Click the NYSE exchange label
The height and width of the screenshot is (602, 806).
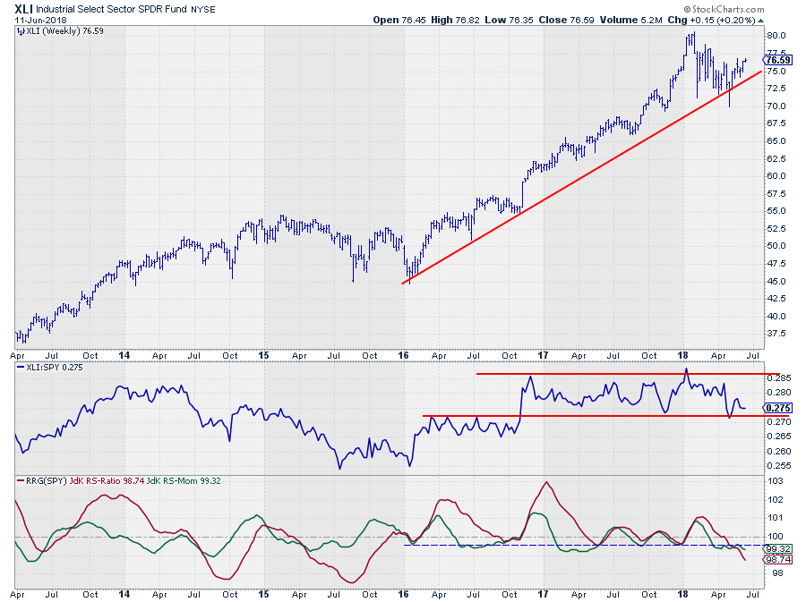tap(202, 9)
